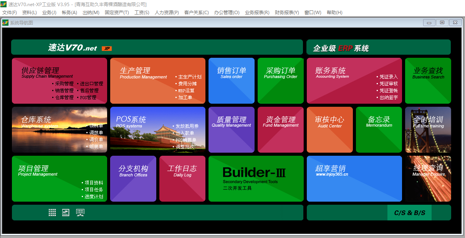Open the 仓库系统 Warehouse system tile
Image resolution: width=465 pixels, height=238 pixels.
(60, 130)
